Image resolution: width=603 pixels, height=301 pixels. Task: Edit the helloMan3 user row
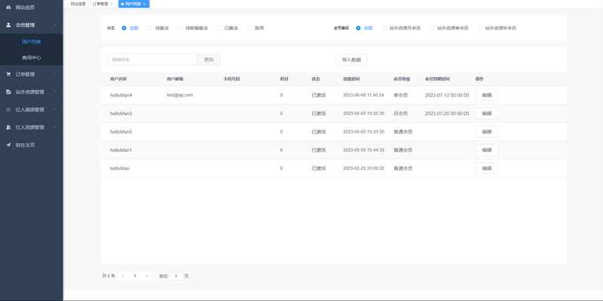[487, 114]
